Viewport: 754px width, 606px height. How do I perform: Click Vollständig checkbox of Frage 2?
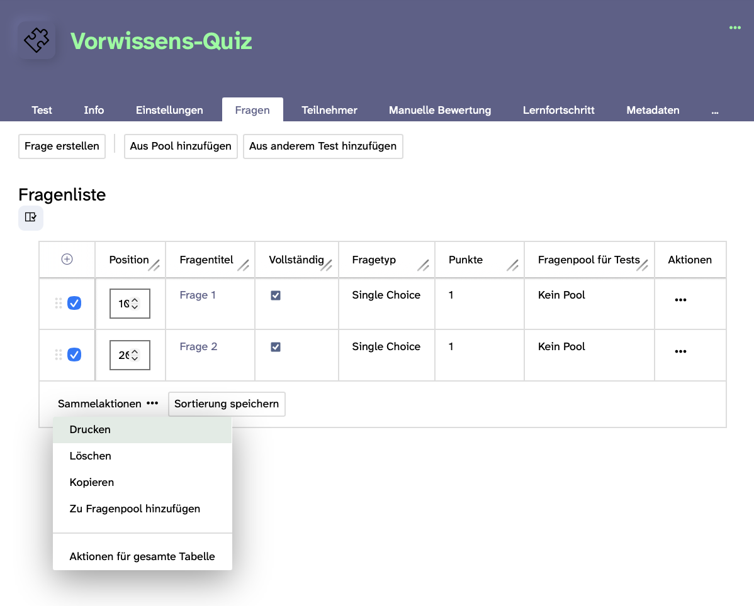click(x=276, y=347)
